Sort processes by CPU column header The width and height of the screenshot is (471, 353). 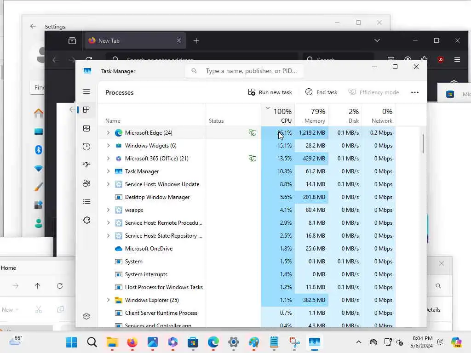(278, 115)
